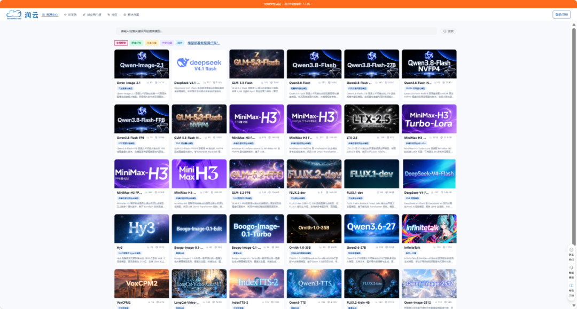Open the VoxCPM2 thumbnail

click(142, 283)
